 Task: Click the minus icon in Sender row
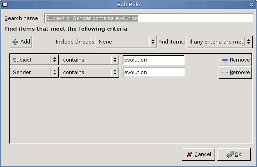pos(225,73)
